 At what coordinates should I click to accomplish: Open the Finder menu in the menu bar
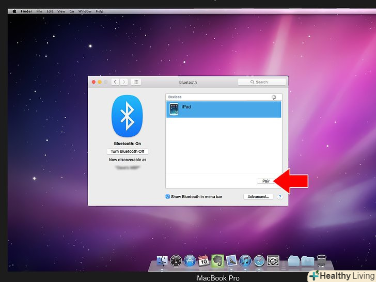coord(26,11)
